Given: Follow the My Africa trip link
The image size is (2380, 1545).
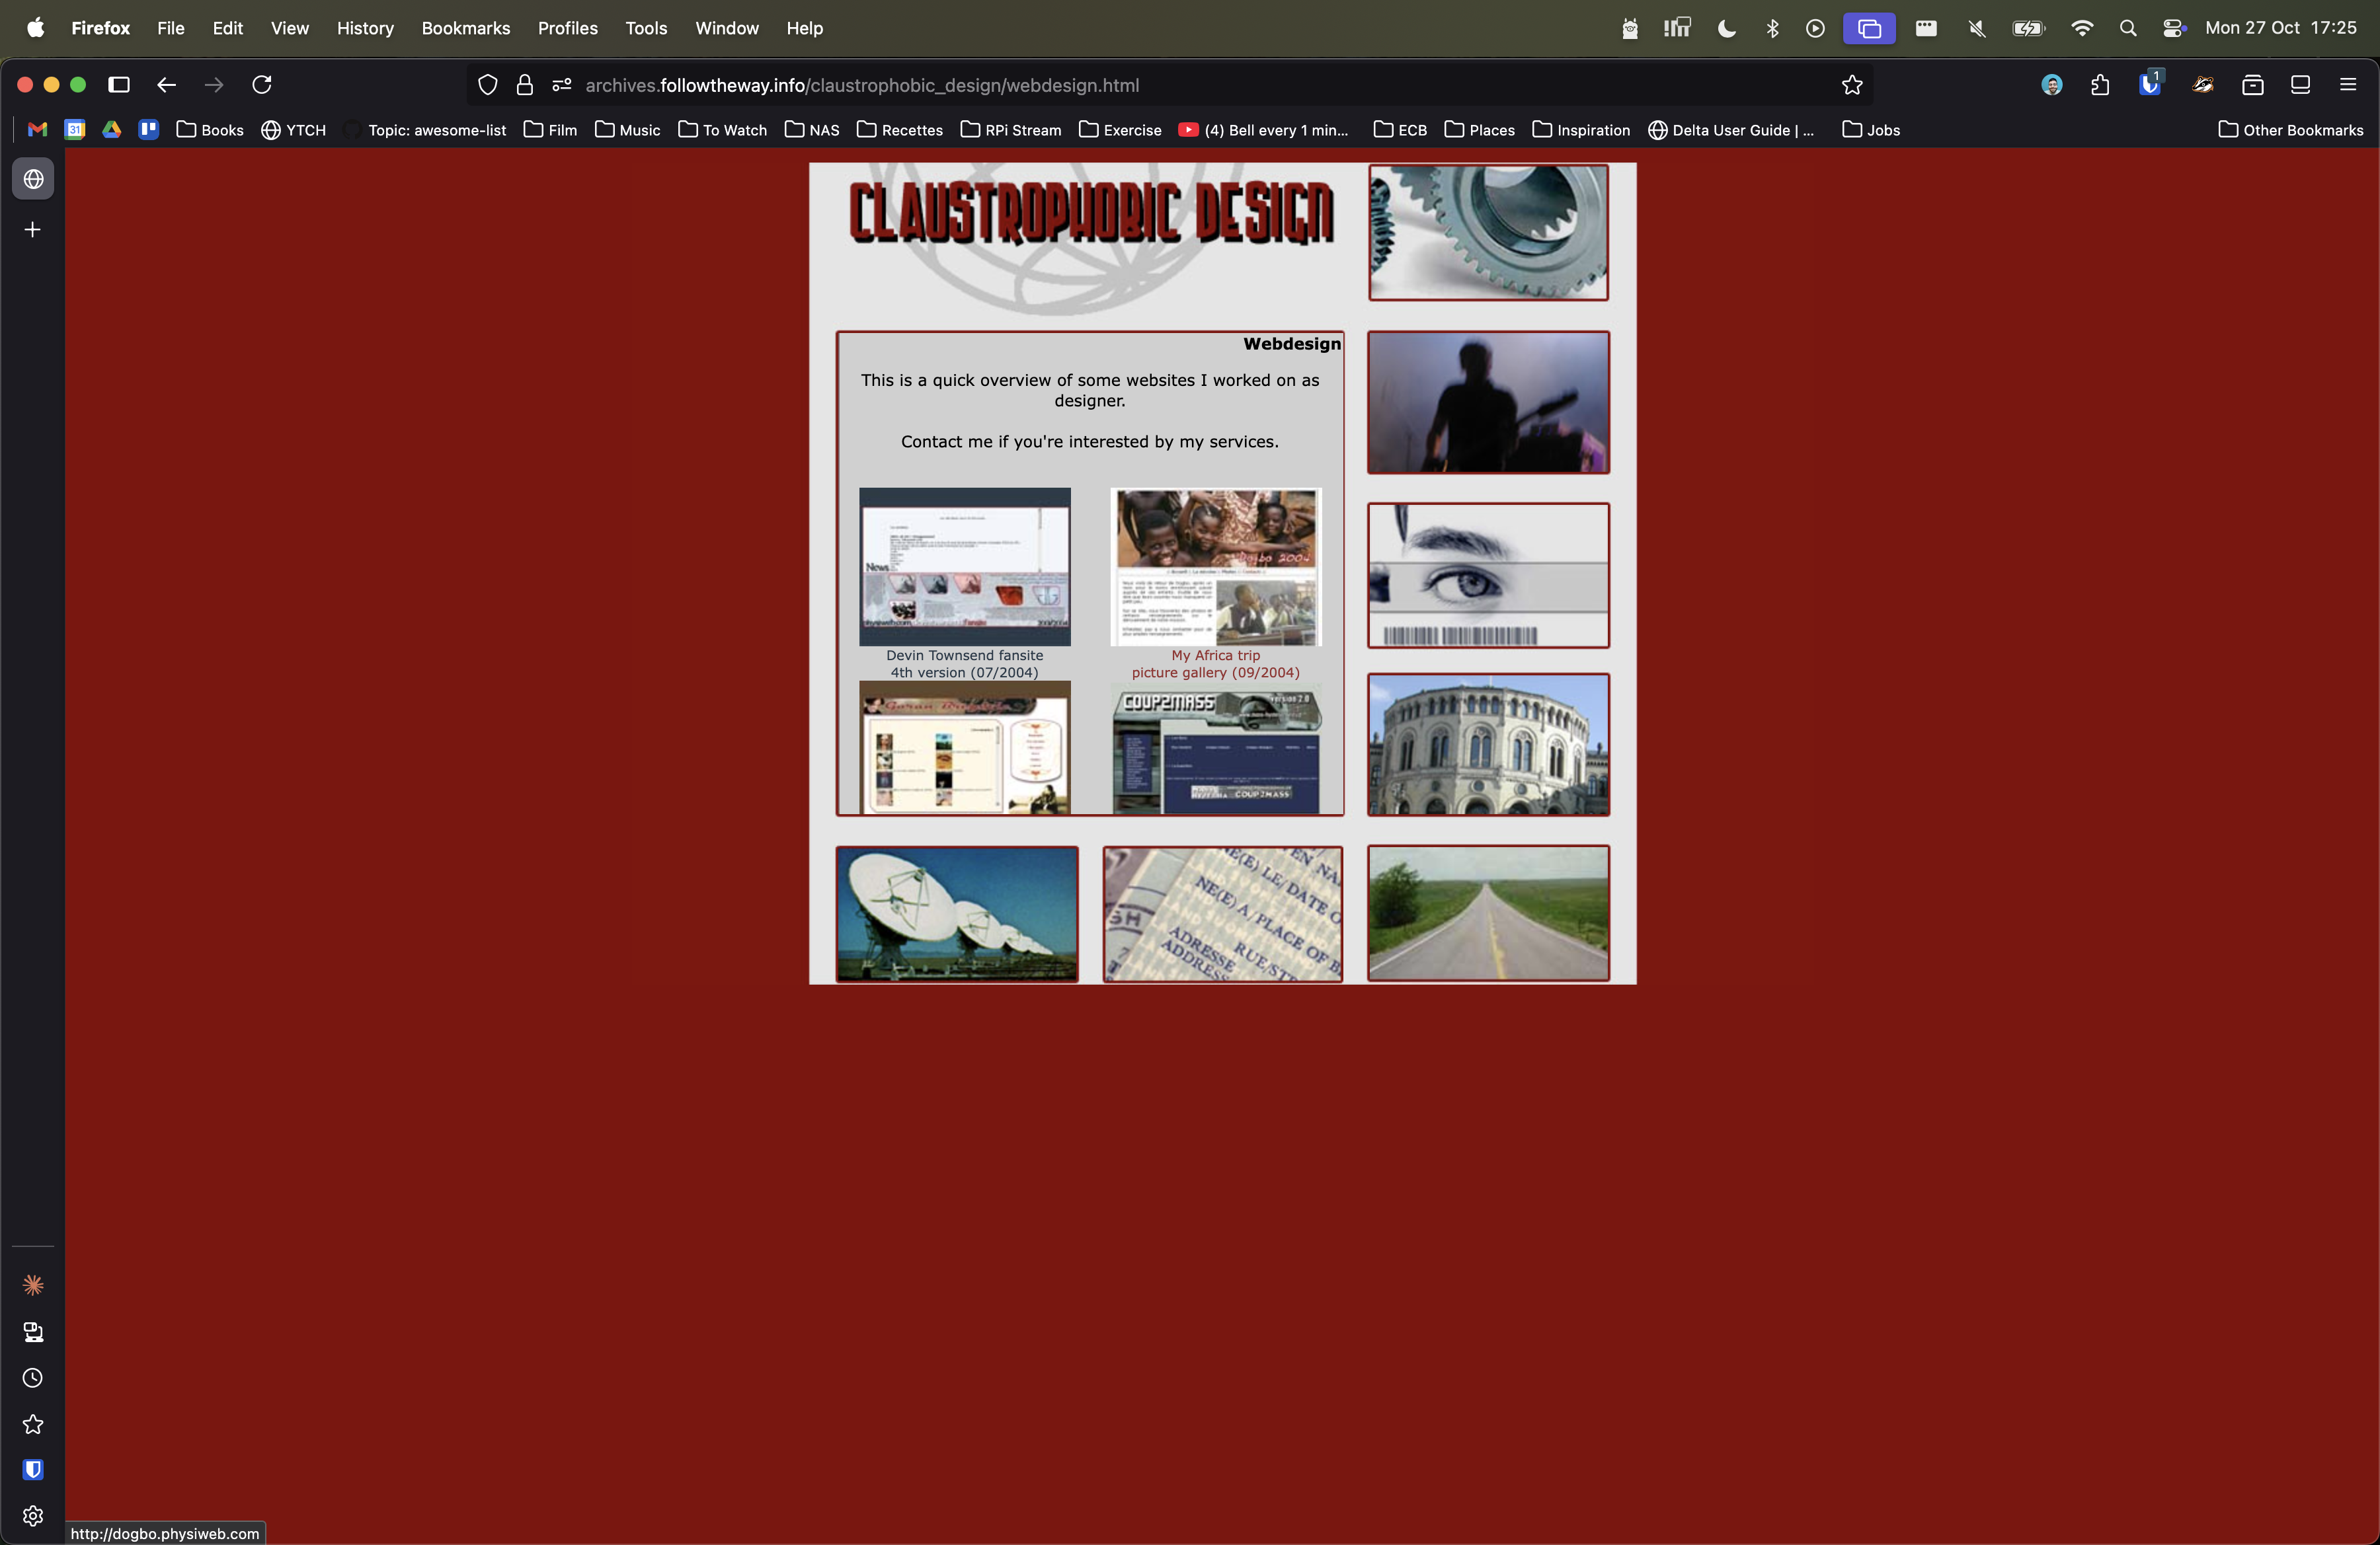Looking at the screenshot, I should click(1215, 656).
